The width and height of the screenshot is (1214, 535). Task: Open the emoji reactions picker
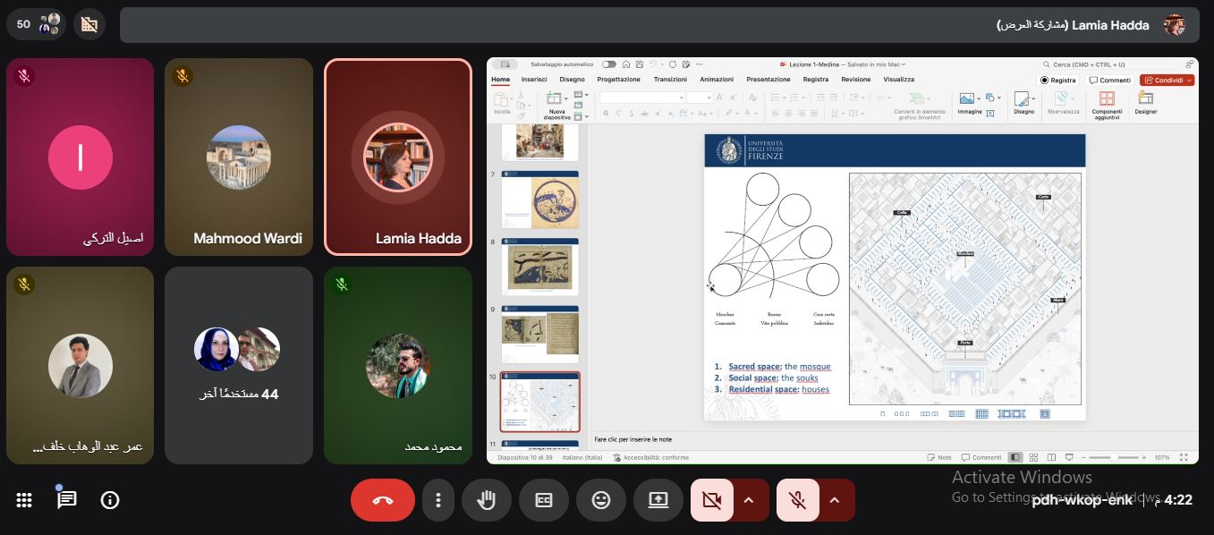click(600, 500)
